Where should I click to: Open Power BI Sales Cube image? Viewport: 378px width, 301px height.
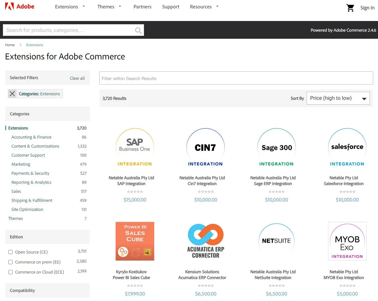pos(135,241)
